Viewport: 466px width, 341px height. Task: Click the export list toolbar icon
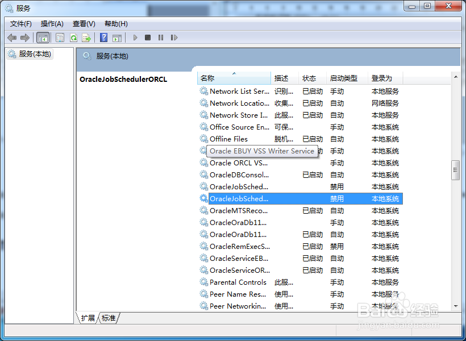86,38
